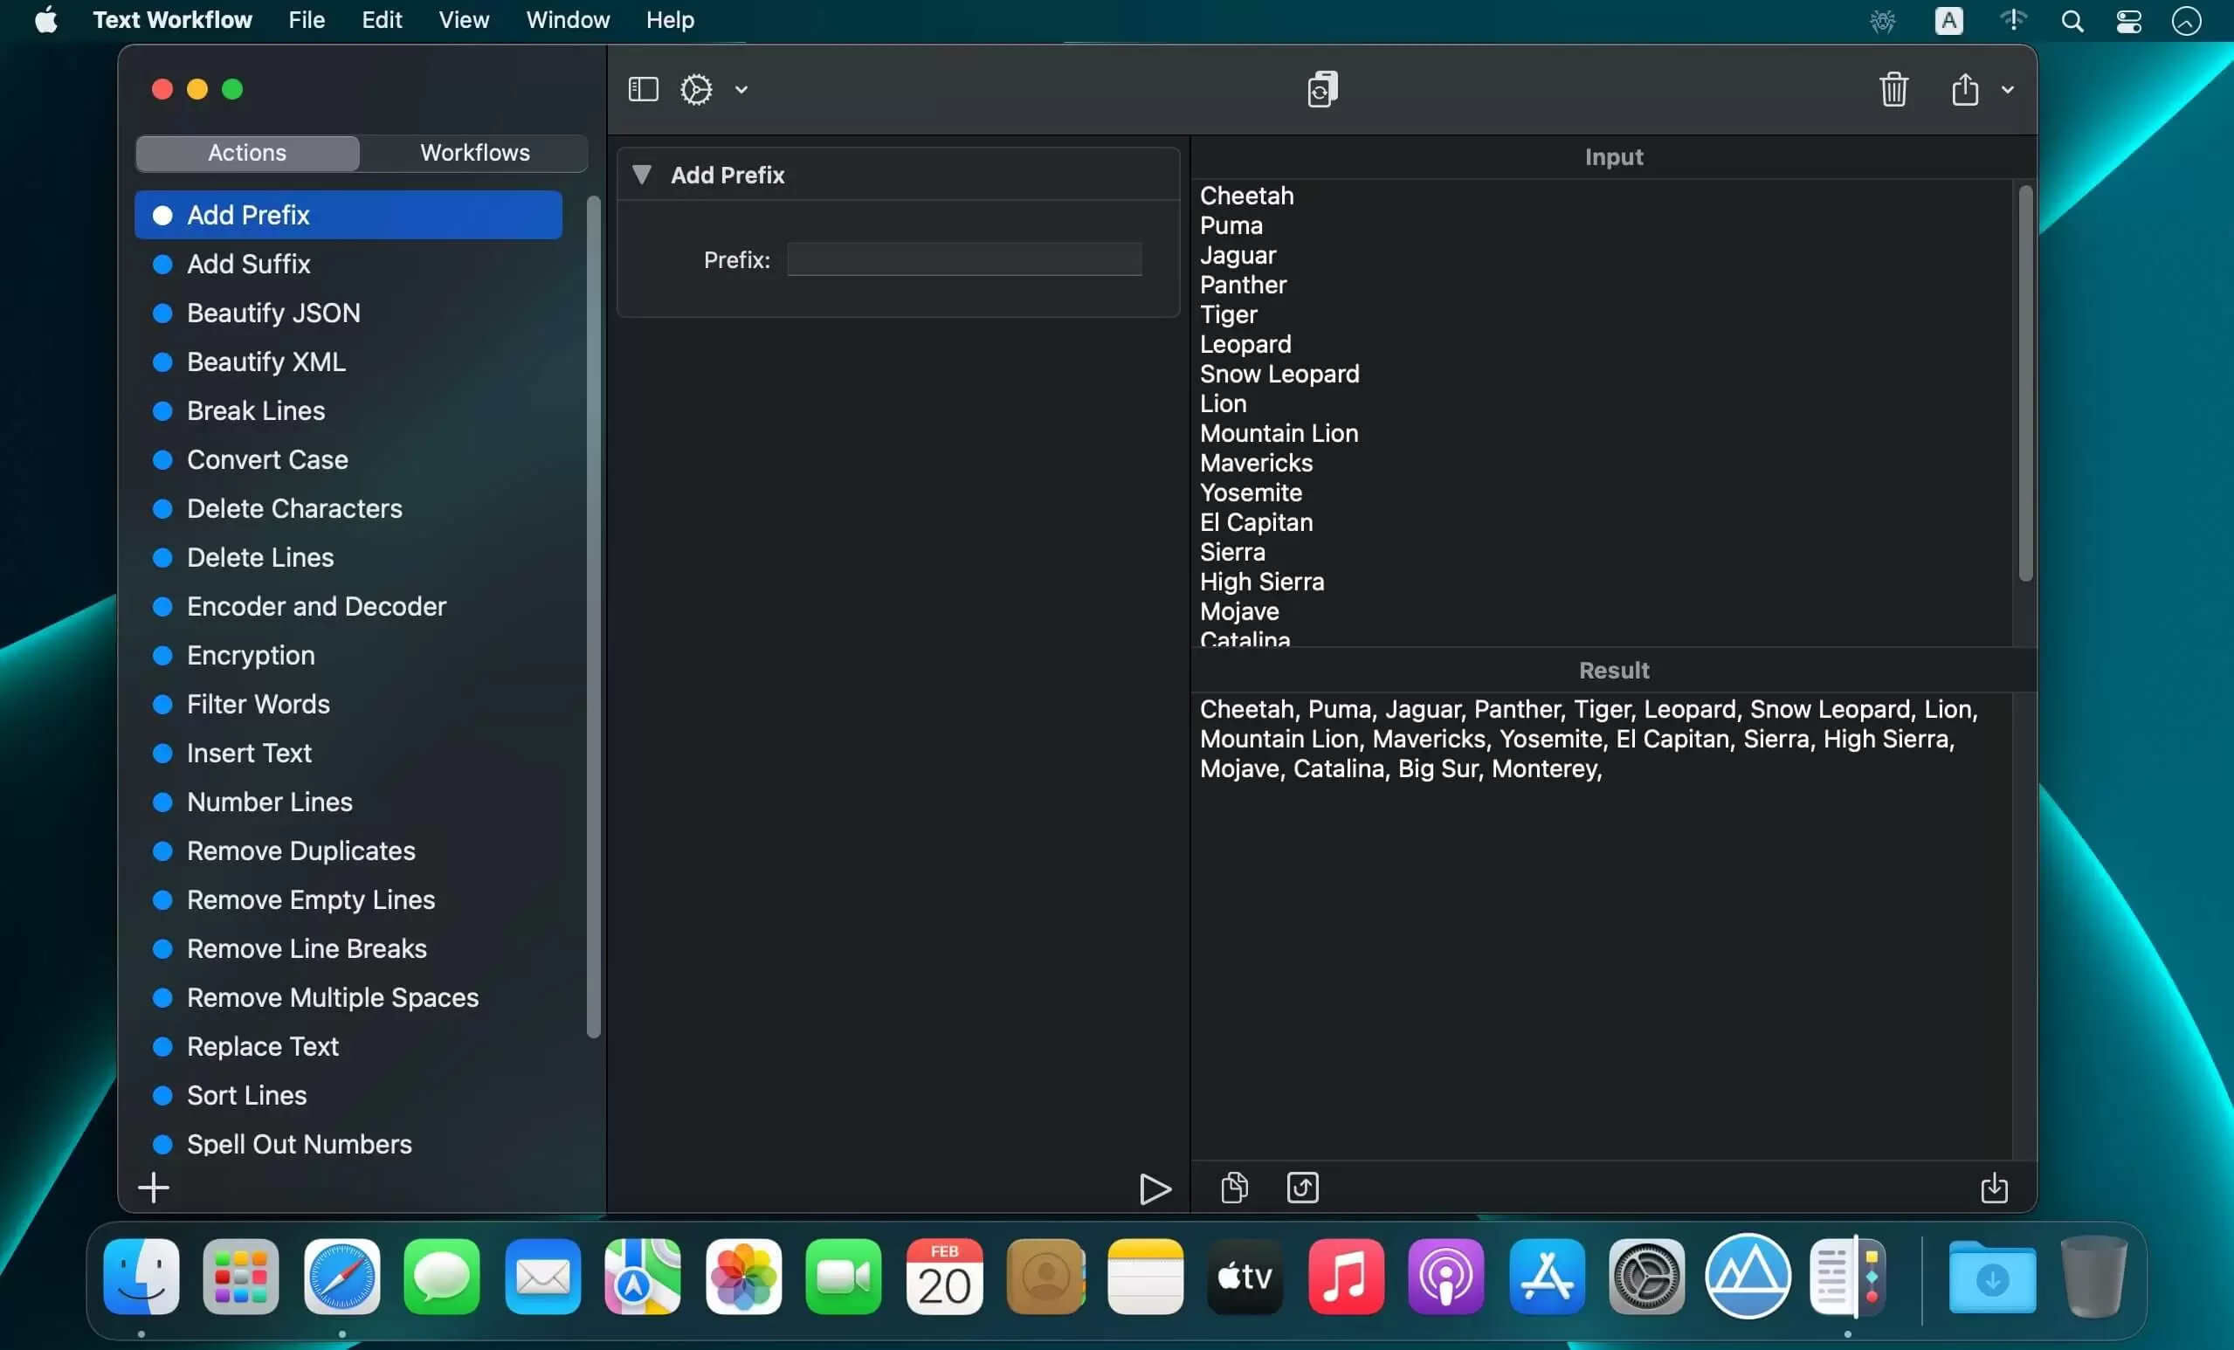2234x1350 pixels.
Task: Select the Number Lines action
Action: 268,801
